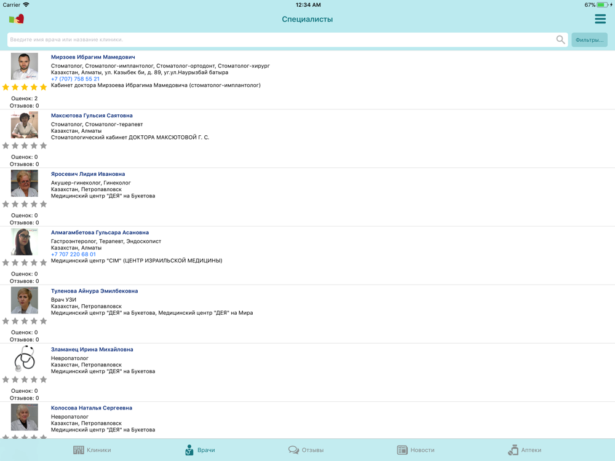Open profile of Максютова Гульсия Саятовна
This screenshot has width=615, height=461.
point(92,116)
